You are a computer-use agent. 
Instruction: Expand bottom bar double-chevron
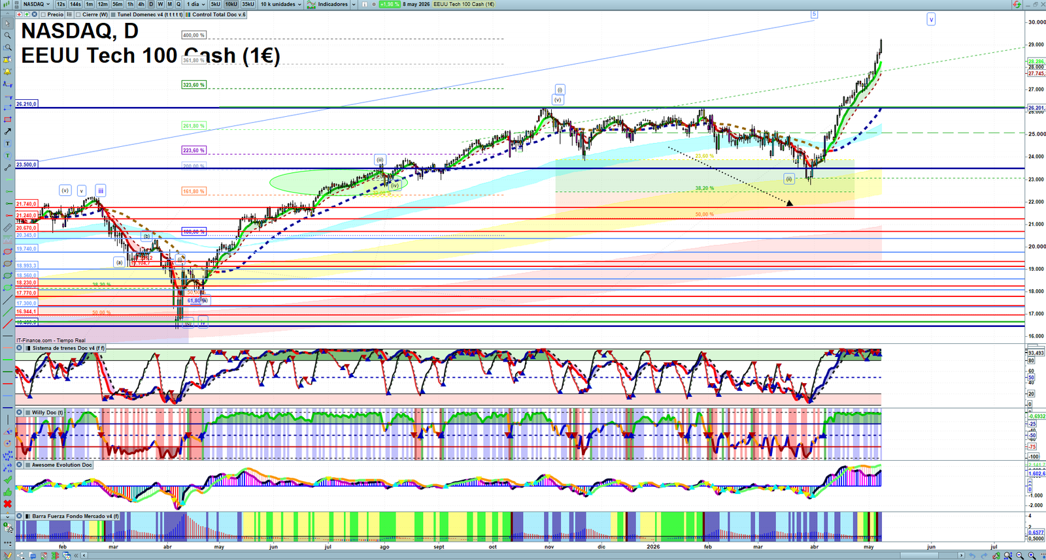click(76, 555)
